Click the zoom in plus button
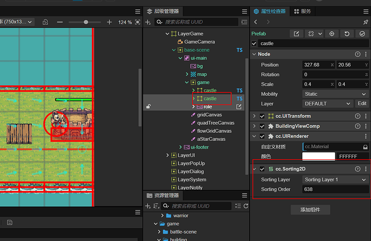Screen dimensions: 371x241 pos(109,22)
